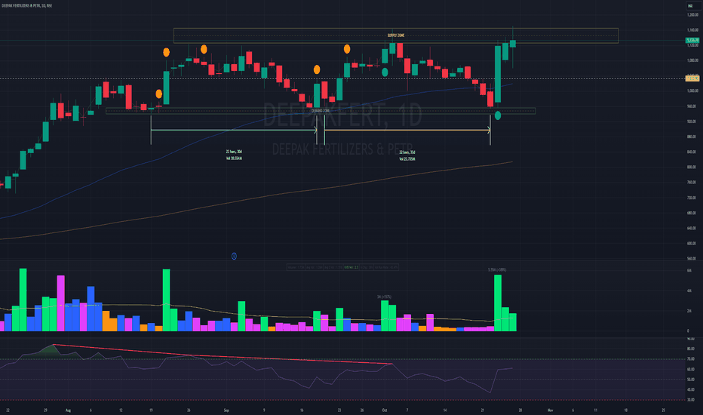Select the green current price label on price axis
The image size is (703, 415).
point(692,41)
